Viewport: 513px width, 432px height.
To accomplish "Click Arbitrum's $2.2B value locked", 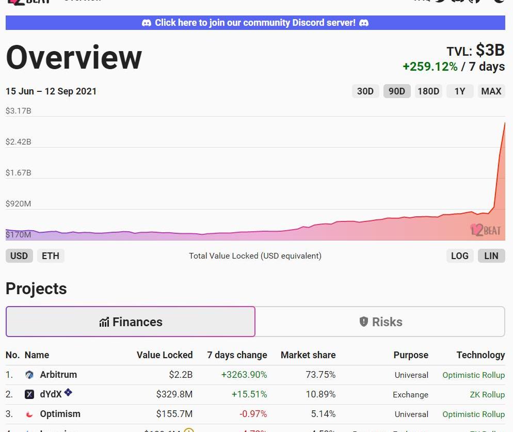I will 181,375.
